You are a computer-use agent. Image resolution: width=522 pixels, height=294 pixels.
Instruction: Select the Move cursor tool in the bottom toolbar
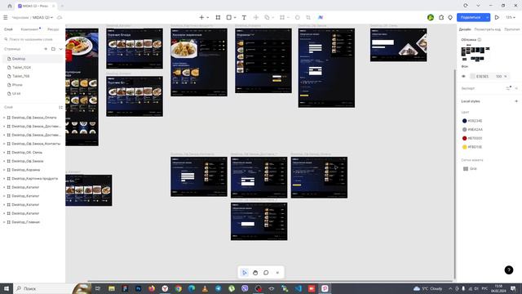245,273
